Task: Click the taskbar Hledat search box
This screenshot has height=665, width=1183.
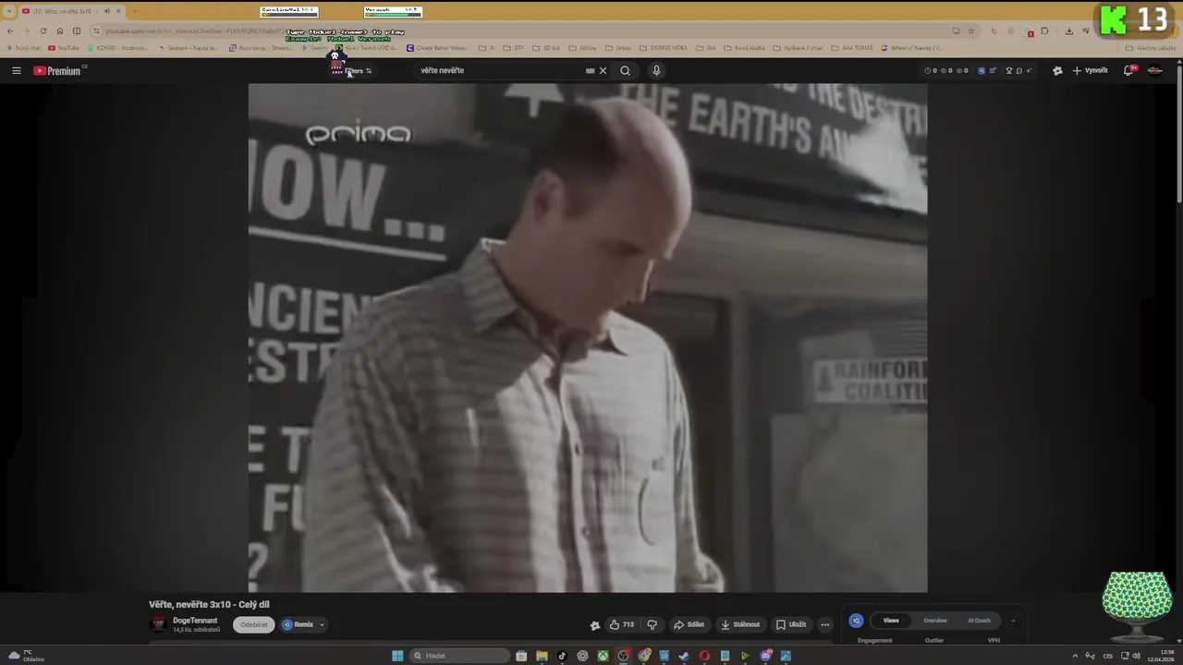Action: coord(458,656)
